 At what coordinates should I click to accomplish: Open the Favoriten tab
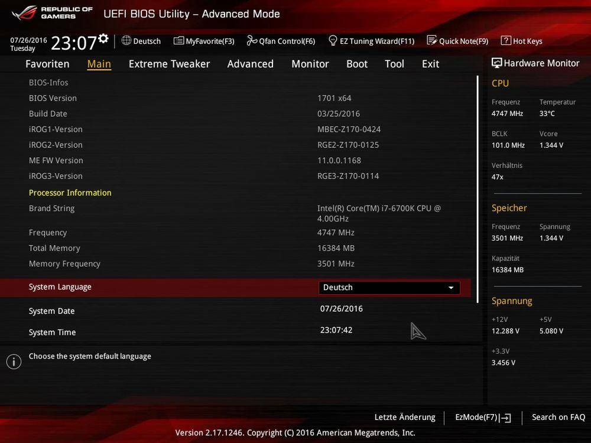47,64
